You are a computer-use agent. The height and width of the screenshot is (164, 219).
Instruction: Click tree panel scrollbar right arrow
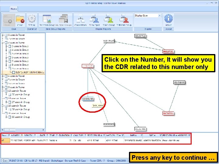click(x=43, y=130)
